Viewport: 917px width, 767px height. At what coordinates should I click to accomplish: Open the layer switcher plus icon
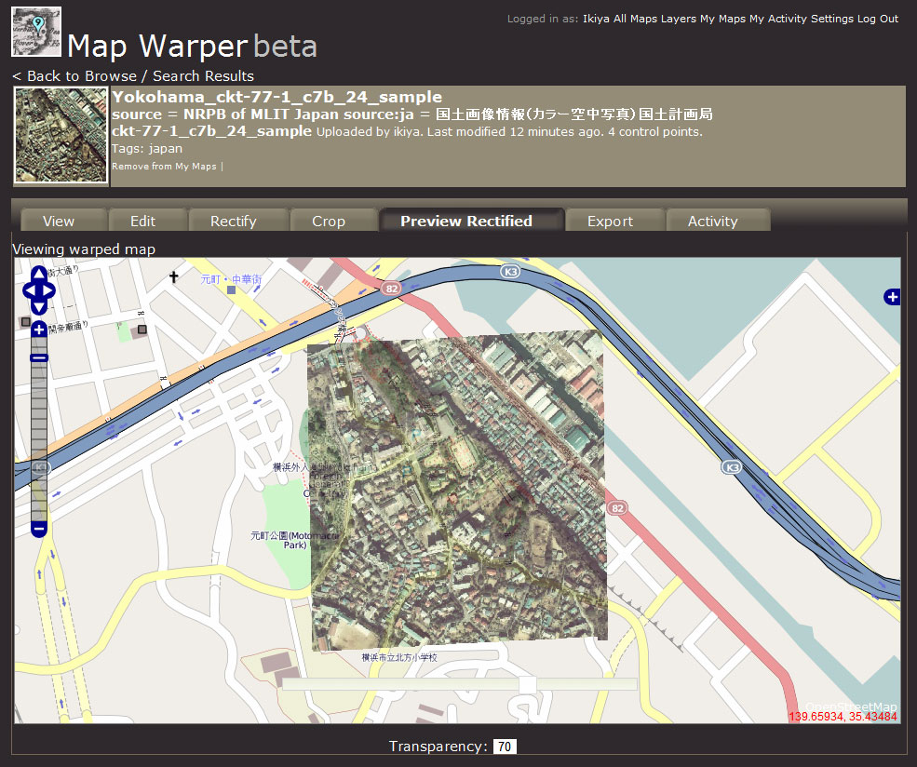[x=892, y=297]
